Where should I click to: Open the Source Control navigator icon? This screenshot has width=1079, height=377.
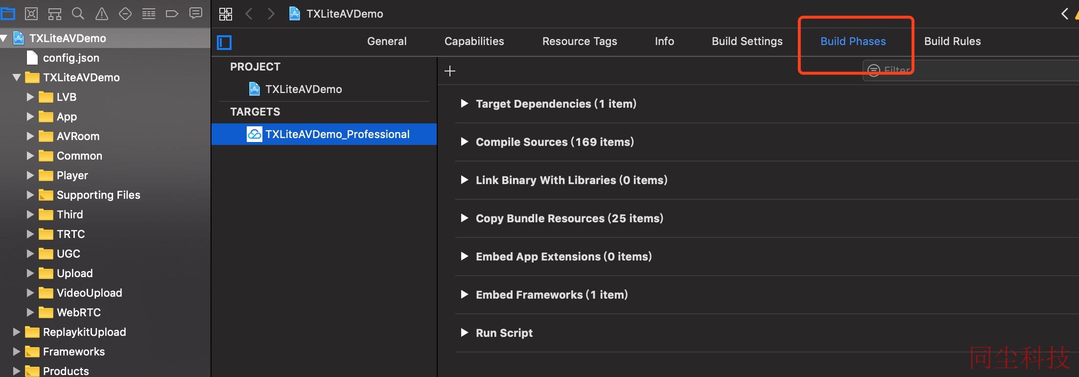[x=31, y=14]
